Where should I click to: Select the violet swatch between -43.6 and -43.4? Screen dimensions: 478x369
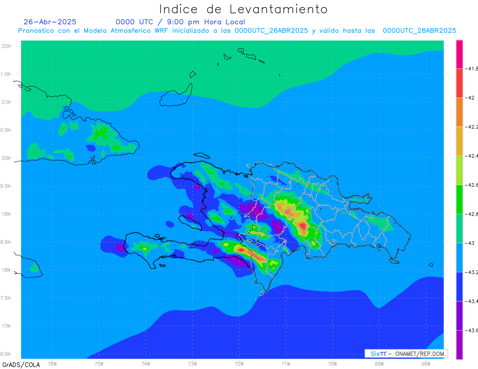coord(459,316)
